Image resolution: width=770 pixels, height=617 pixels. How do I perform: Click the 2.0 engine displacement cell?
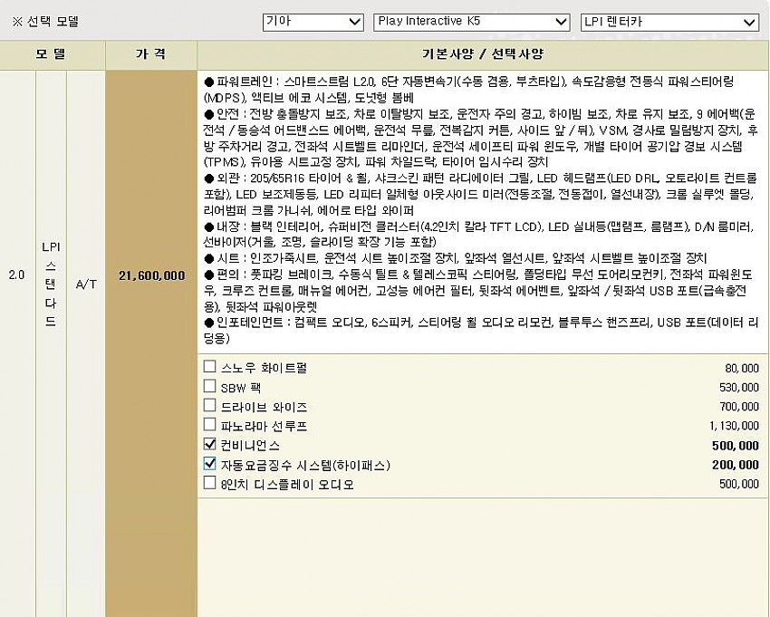coord(17,275)
